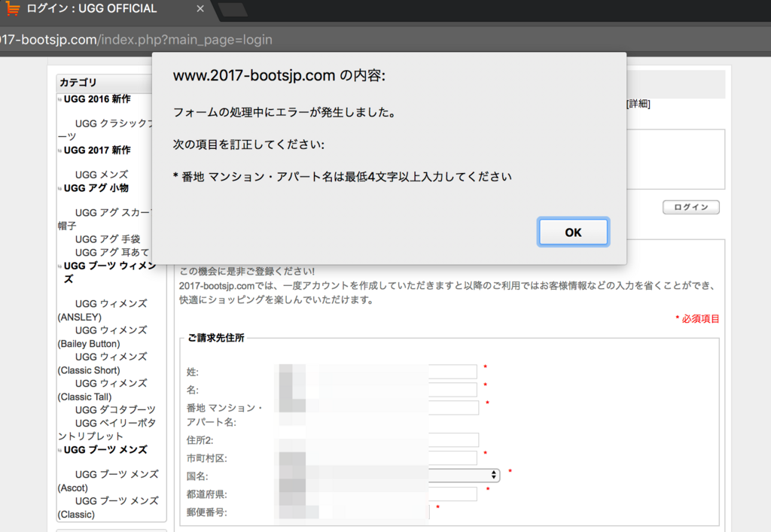Open UGG 2016 新作 category
Screen dimensions: 771x532
pyautogui.click(x=97, y=99)
